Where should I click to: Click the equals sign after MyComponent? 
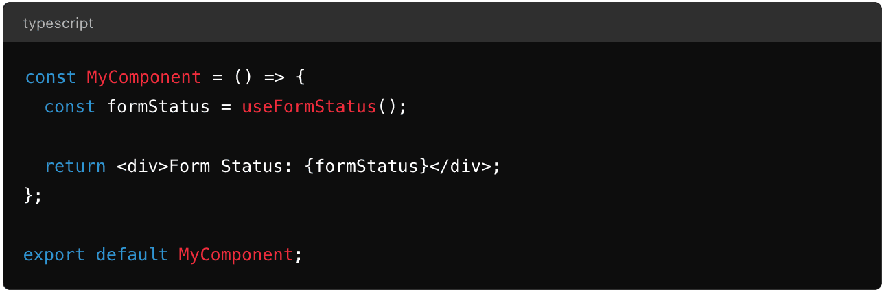[218, 77]
